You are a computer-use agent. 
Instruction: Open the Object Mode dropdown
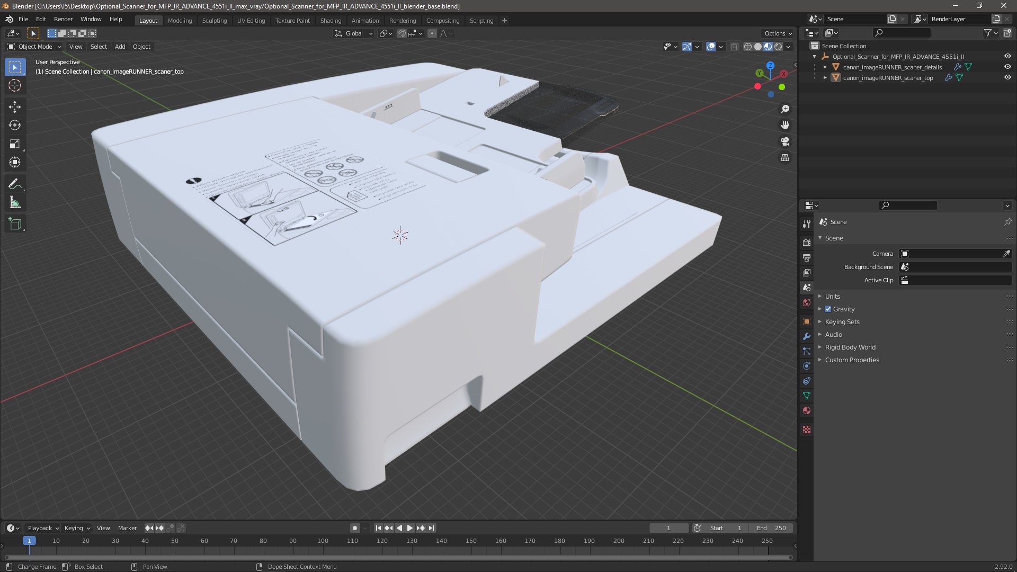(x=34, y=47)
